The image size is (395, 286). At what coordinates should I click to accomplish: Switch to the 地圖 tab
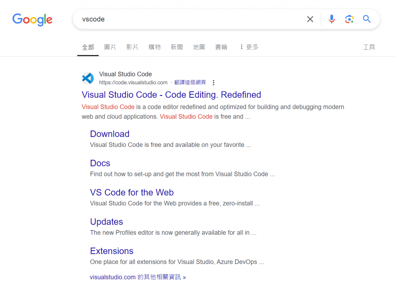(199, 47)
